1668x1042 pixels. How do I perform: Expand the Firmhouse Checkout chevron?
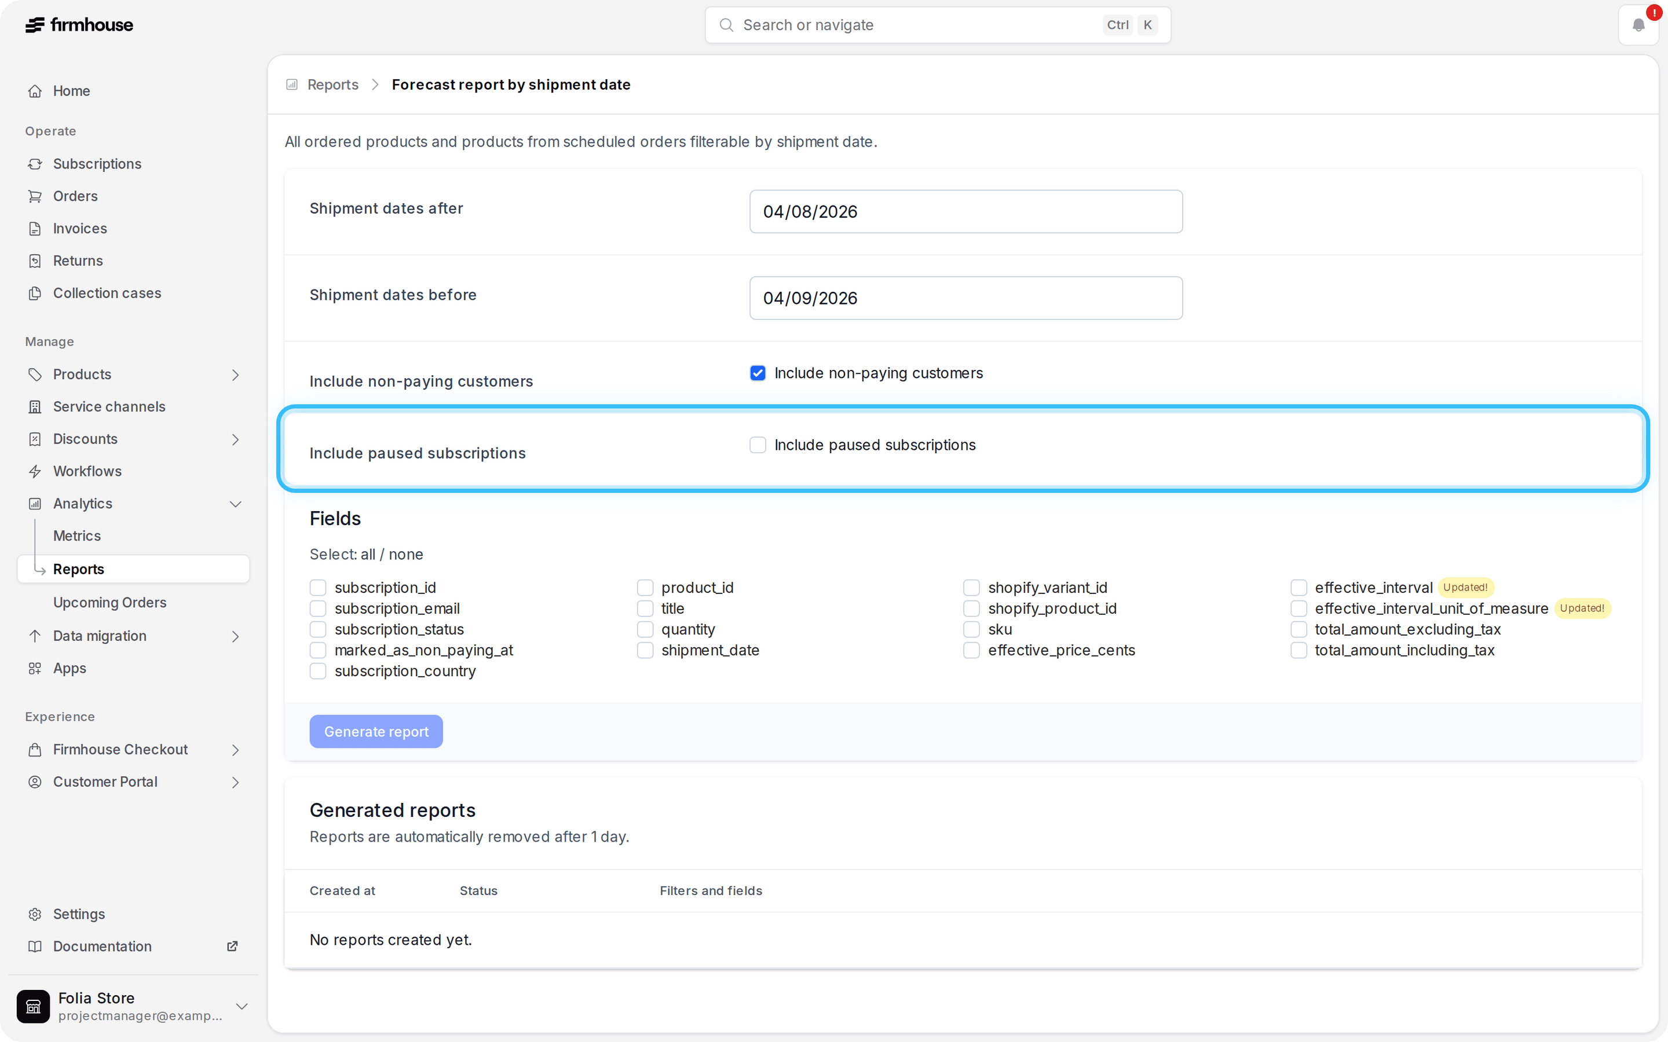tap(235, 750)
